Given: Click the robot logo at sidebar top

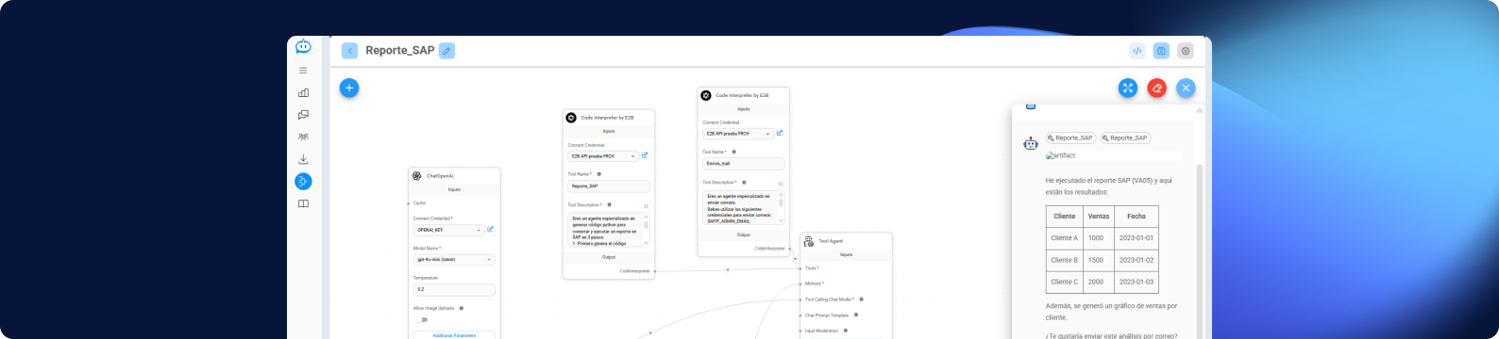Looking at the screenshot, I should [303, 47].
